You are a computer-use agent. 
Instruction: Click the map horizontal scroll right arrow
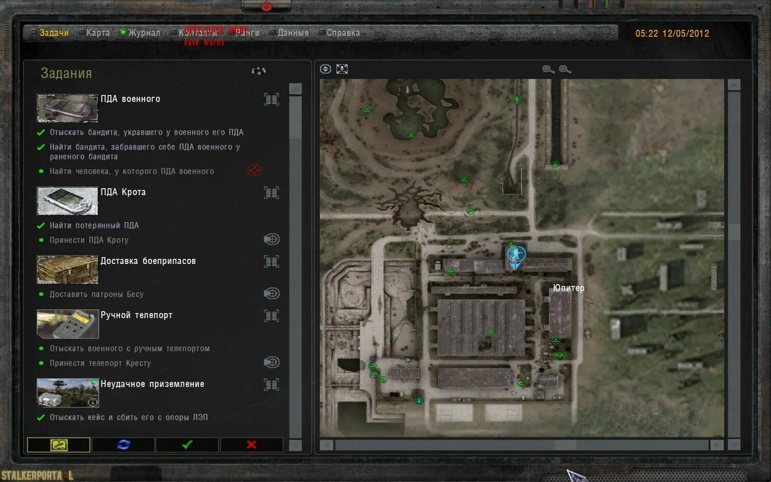tap(716, 444)
